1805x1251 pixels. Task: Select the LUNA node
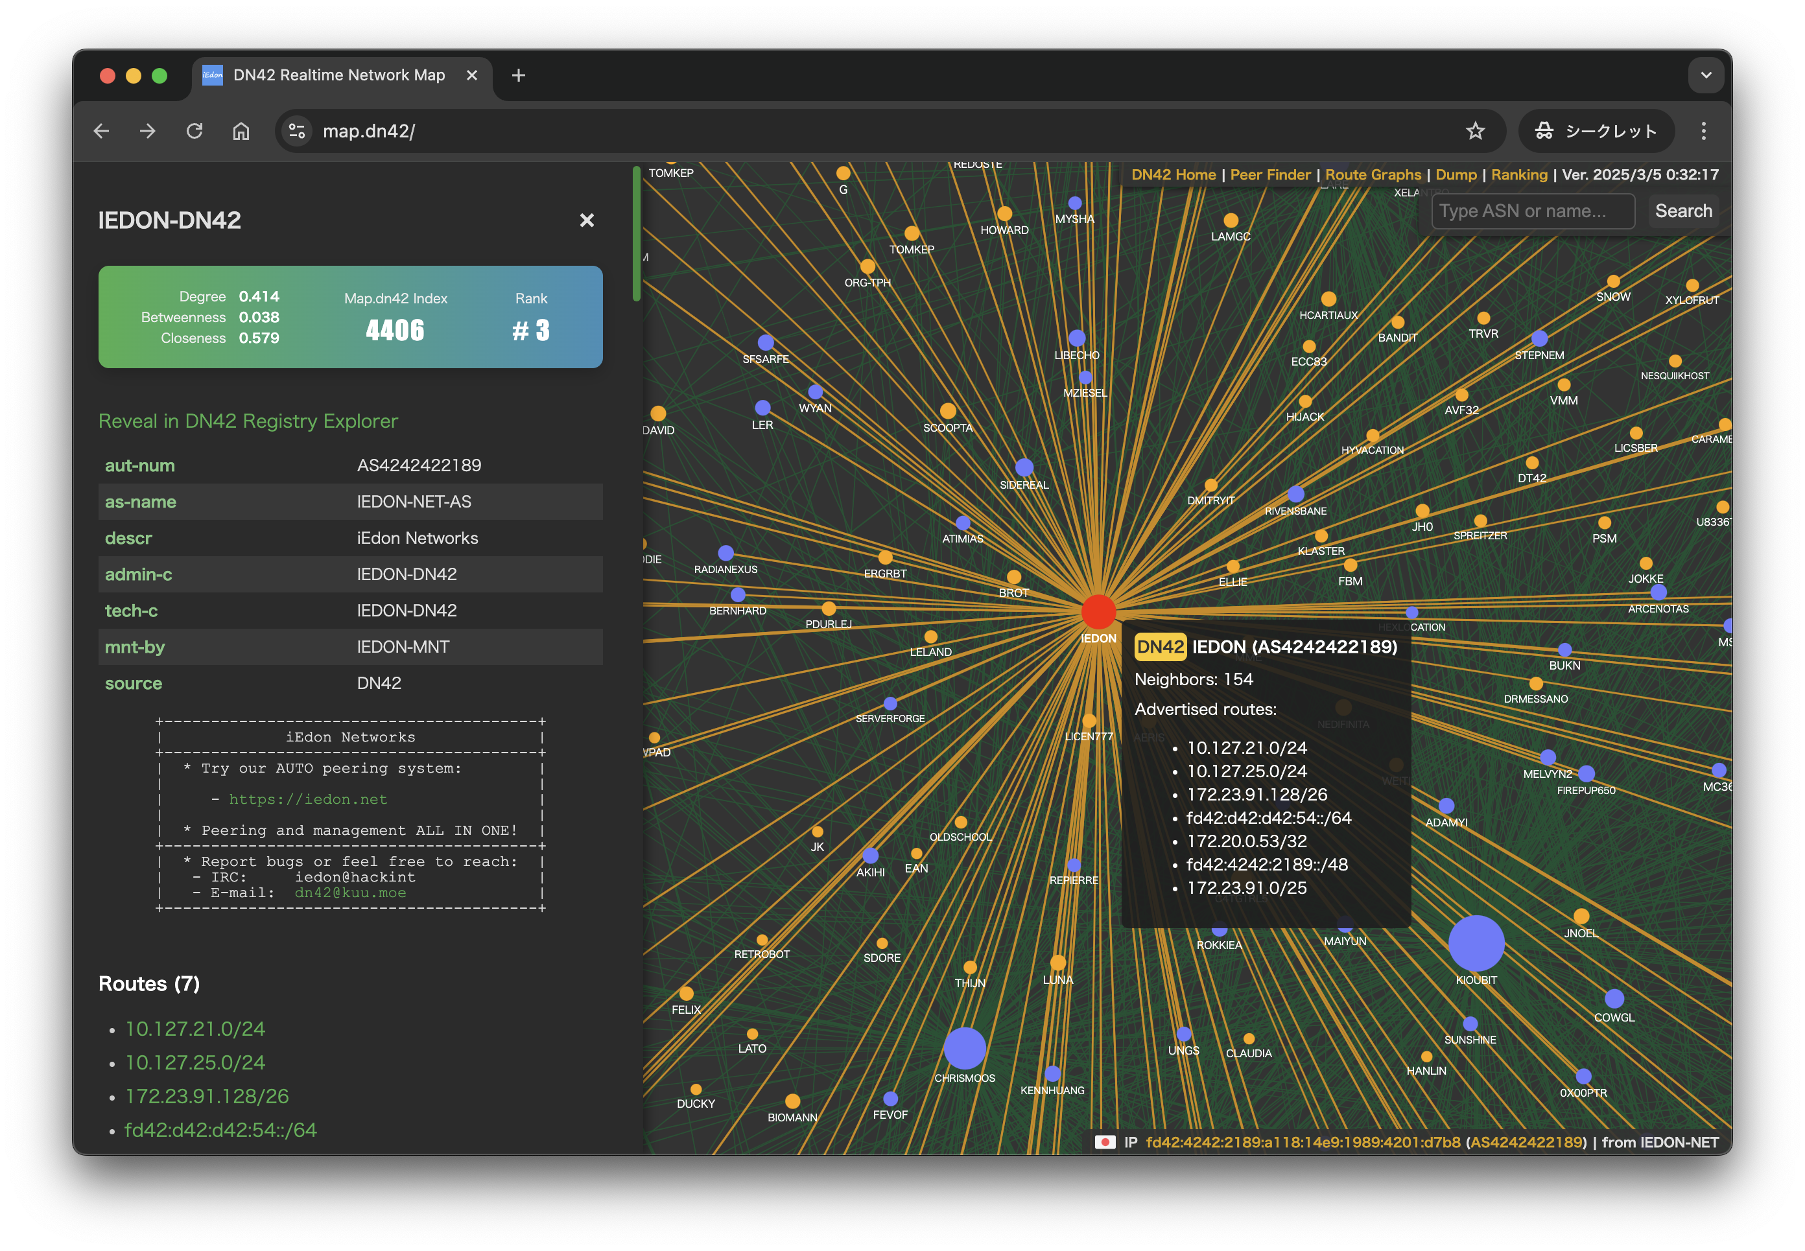click(1057, 963)
